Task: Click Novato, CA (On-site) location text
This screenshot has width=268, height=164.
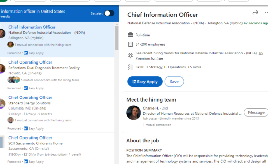Action: pyautogui.click(x=25, y=73)
